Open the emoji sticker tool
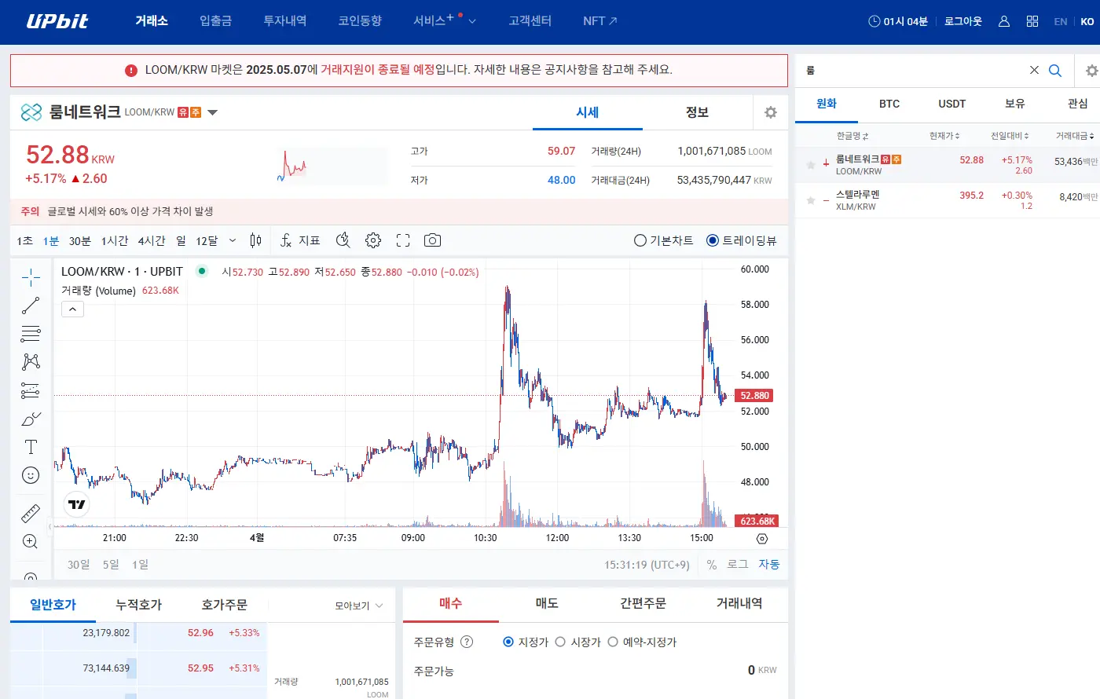Screen dimensions: 1100x699 31,475
